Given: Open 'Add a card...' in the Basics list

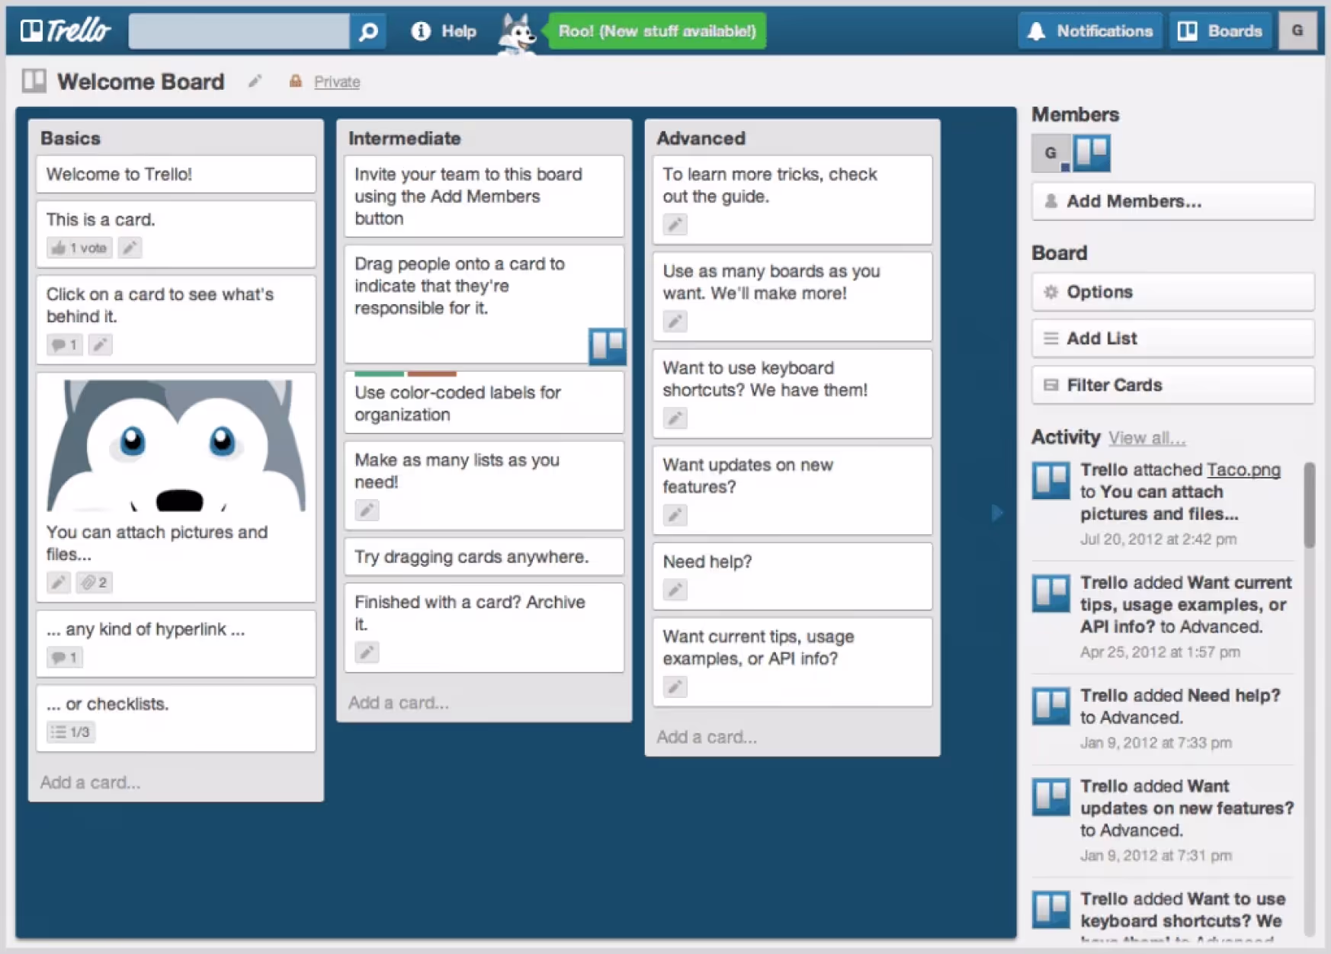Looking at the screenshot, I should tap(90, 782).
